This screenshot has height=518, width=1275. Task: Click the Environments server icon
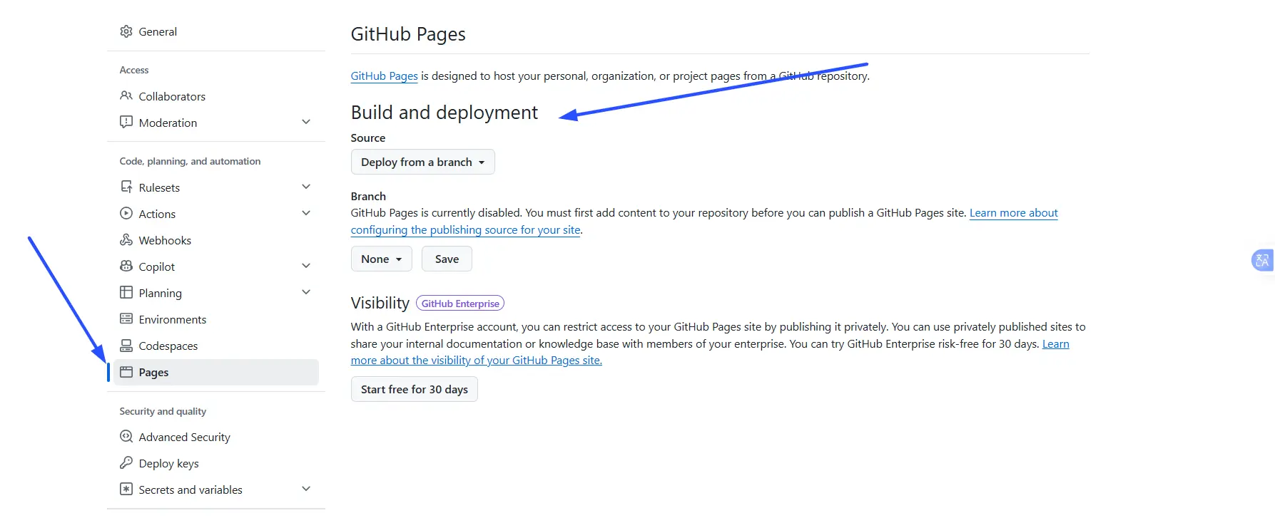(x=126, y=318)
